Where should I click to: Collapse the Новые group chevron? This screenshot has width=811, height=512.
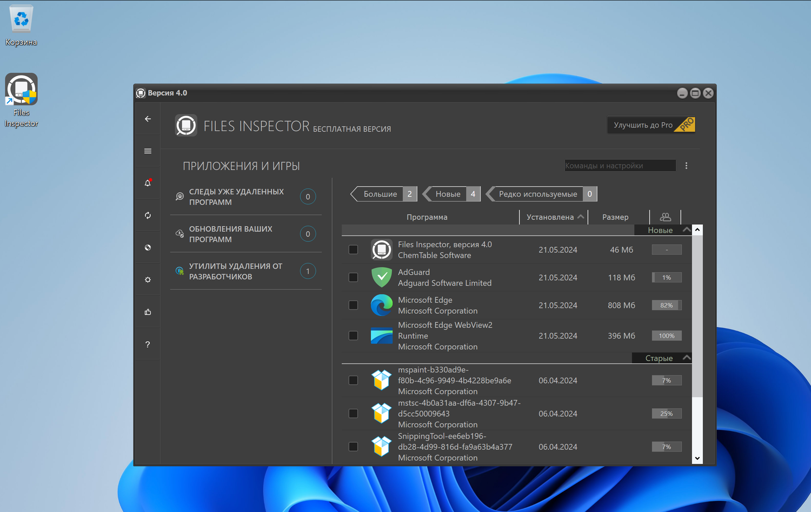coord(686,230)
